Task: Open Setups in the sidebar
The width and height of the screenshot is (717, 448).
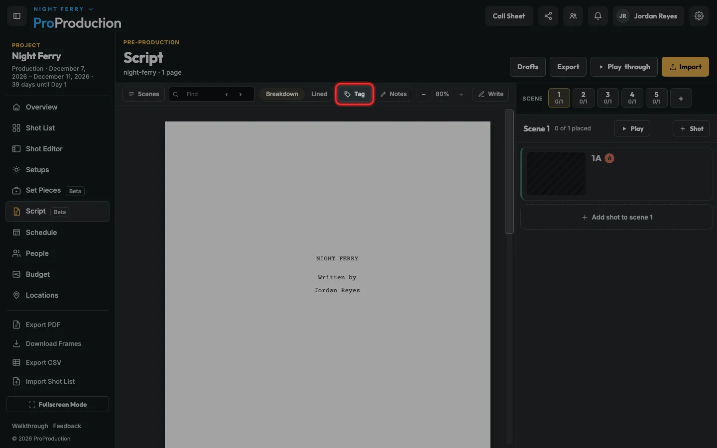Action: [57, 170]
